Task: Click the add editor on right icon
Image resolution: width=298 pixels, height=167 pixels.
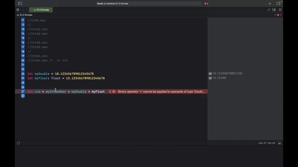Action: (280, 10)
